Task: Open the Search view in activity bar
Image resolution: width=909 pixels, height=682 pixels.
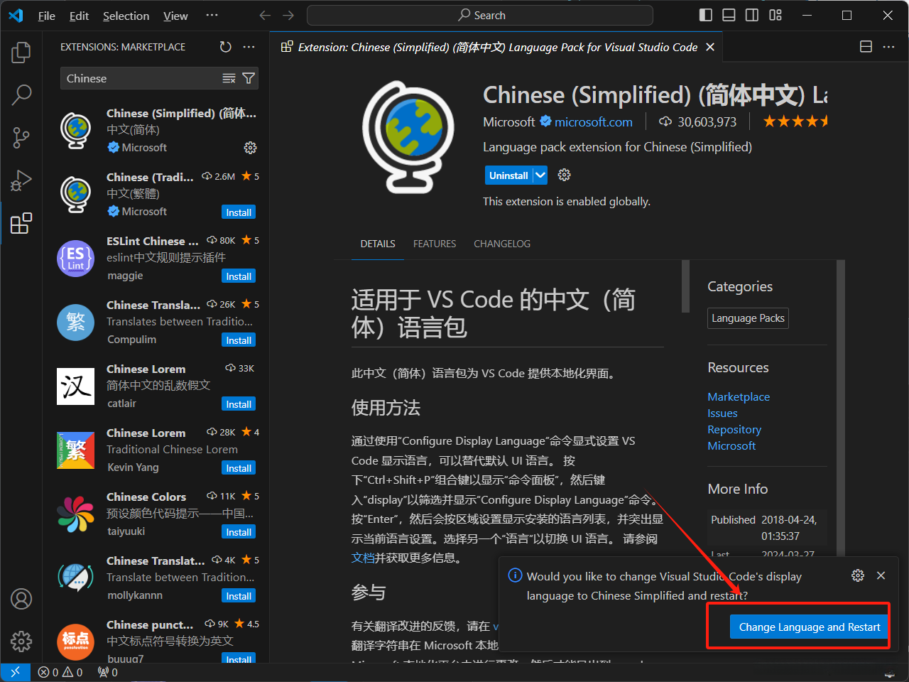Action: 21,94
